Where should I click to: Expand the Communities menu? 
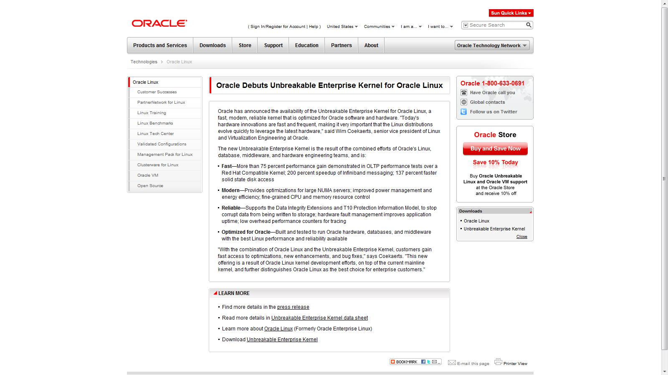(379, 27)
